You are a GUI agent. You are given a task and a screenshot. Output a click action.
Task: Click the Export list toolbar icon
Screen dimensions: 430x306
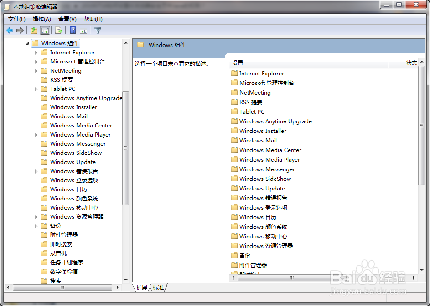point(59,30)
